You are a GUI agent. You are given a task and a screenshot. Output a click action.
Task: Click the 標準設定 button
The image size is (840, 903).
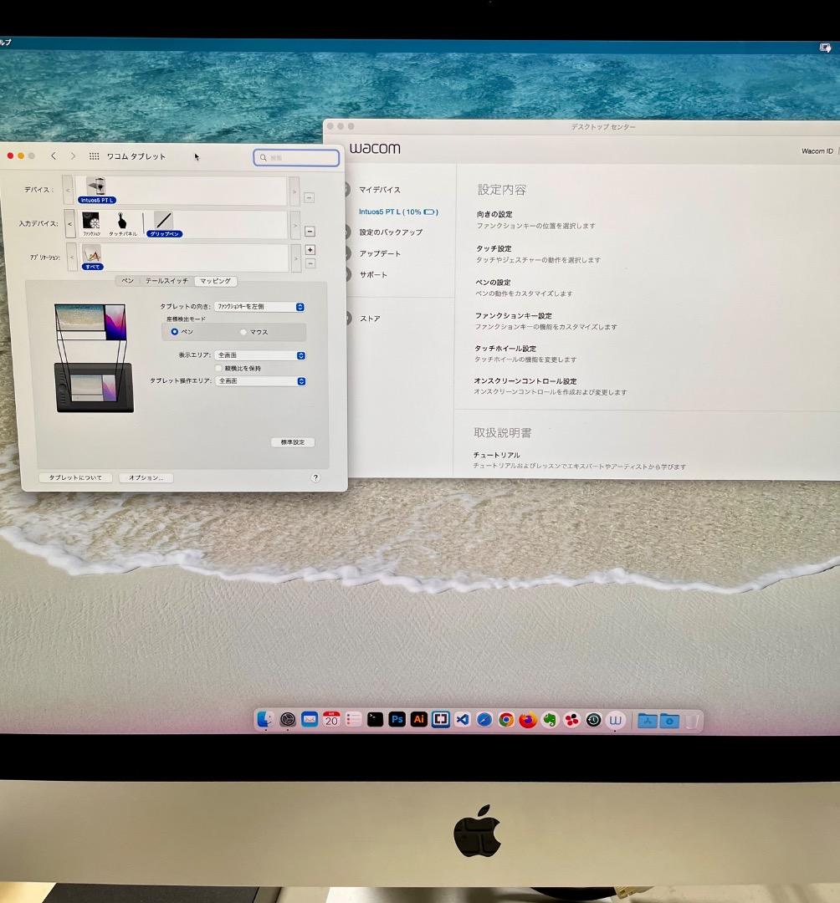click(x=293, y=441)
